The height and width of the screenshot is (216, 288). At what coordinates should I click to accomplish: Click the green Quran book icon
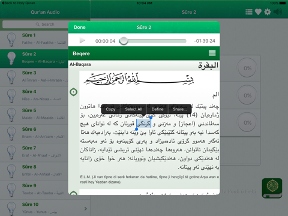coord(272,188)
